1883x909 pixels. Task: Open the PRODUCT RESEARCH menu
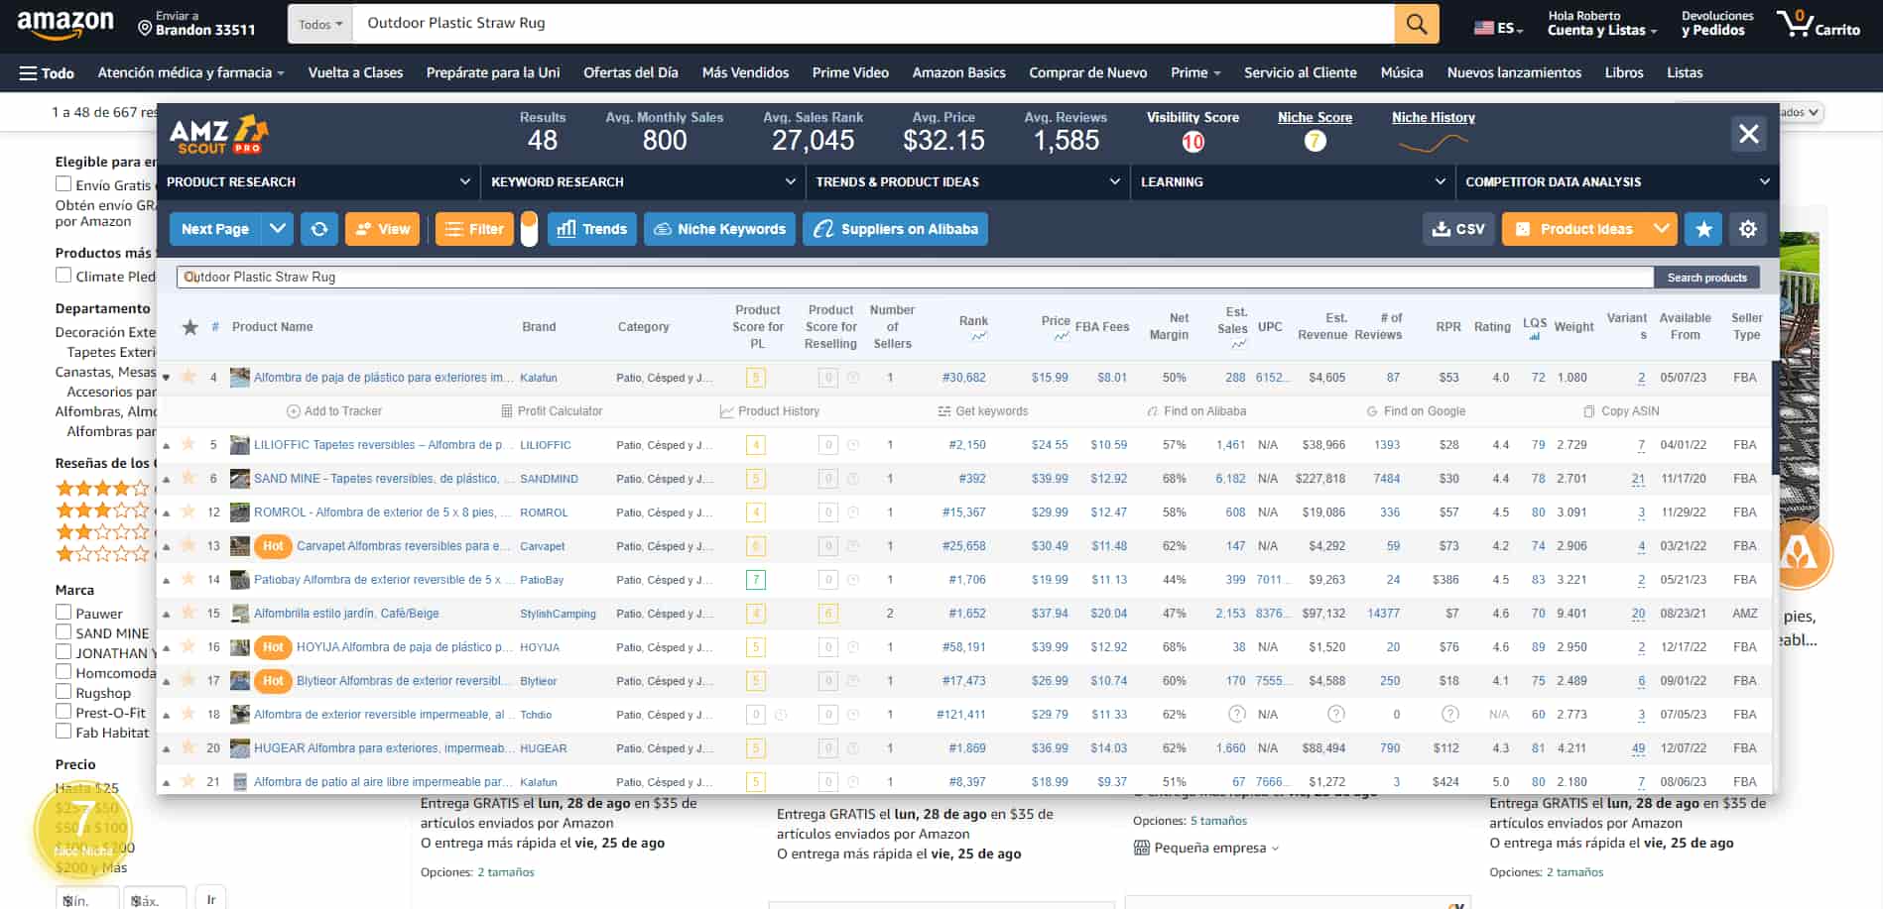(318, 182)
